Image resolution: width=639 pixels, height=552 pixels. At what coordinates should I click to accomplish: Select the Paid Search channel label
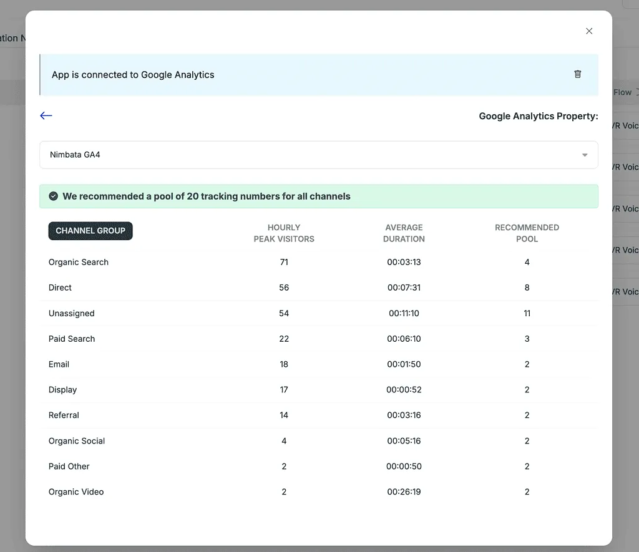pos(72,339)
